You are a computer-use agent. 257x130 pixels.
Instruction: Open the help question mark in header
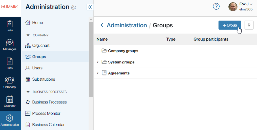click(x=216, y=6)
